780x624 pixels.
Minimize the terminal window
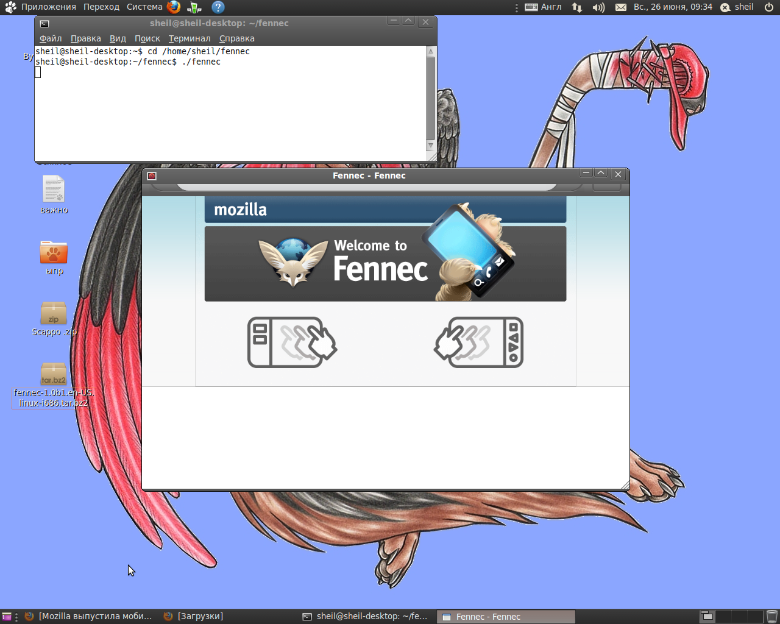394,21
